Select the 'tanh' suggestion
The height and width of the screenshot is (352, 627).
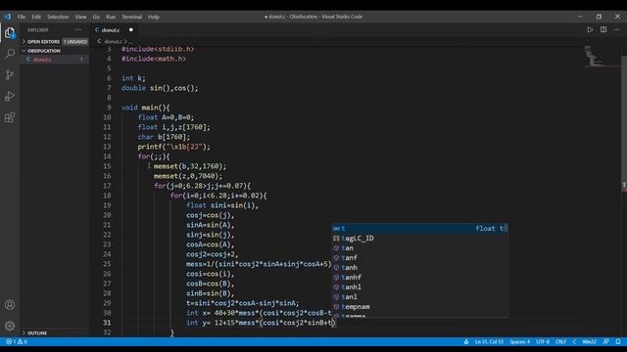[x=420, y=267]
